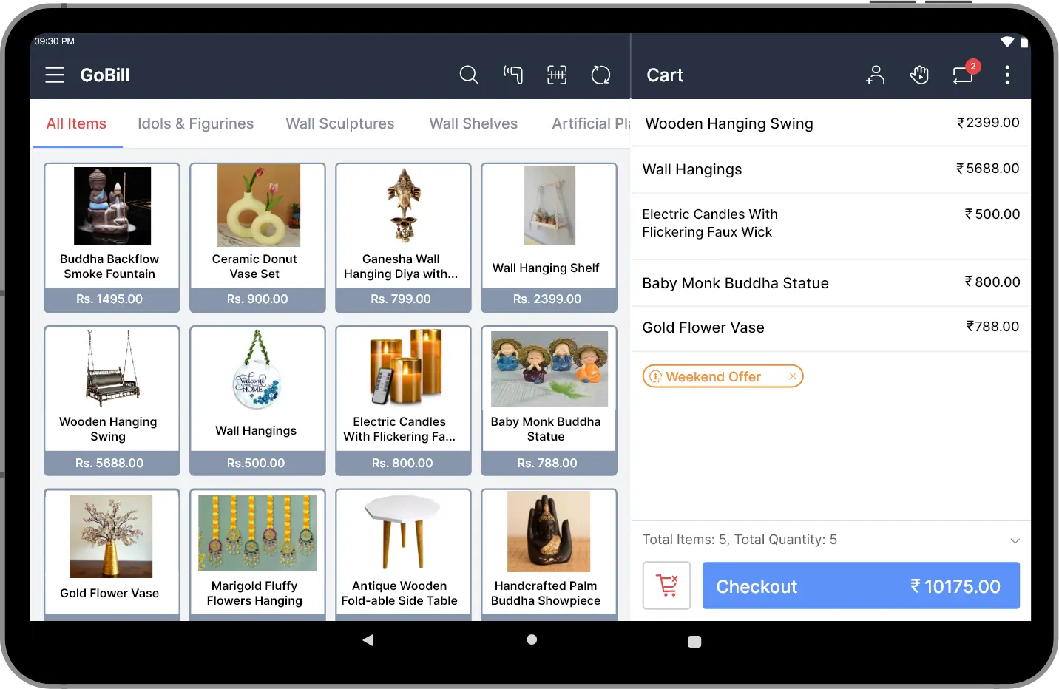Open product search with the magnifier icon
Image resolution: width=1059 pixels, height=689 pixels.
pyautogui.click(x=469, y=75)
